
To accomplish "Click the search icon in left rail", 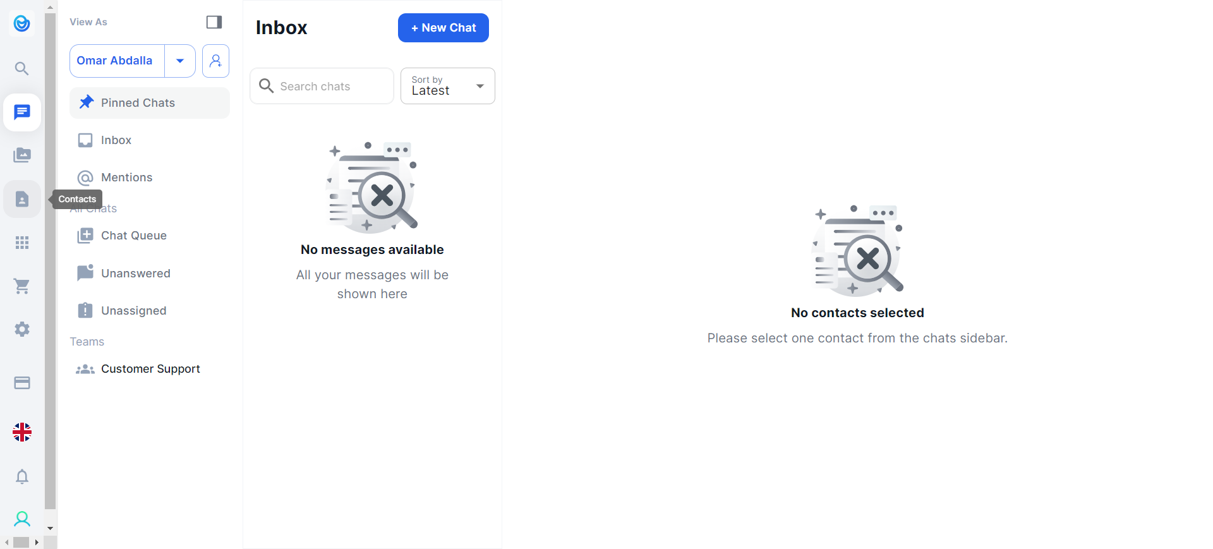I will (x=22, y=68).
